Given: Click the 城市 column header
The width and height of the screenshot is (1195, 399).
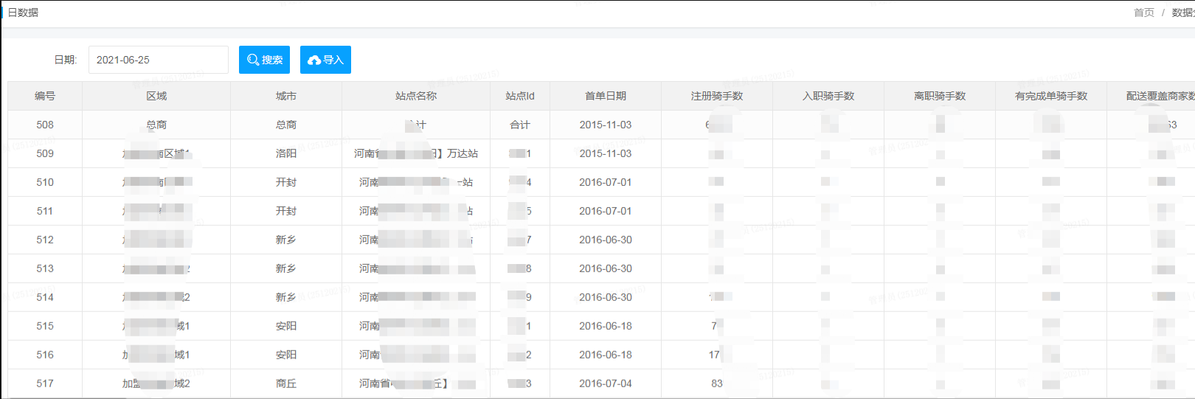Looking at the screenshot, I should click(286, 96).
